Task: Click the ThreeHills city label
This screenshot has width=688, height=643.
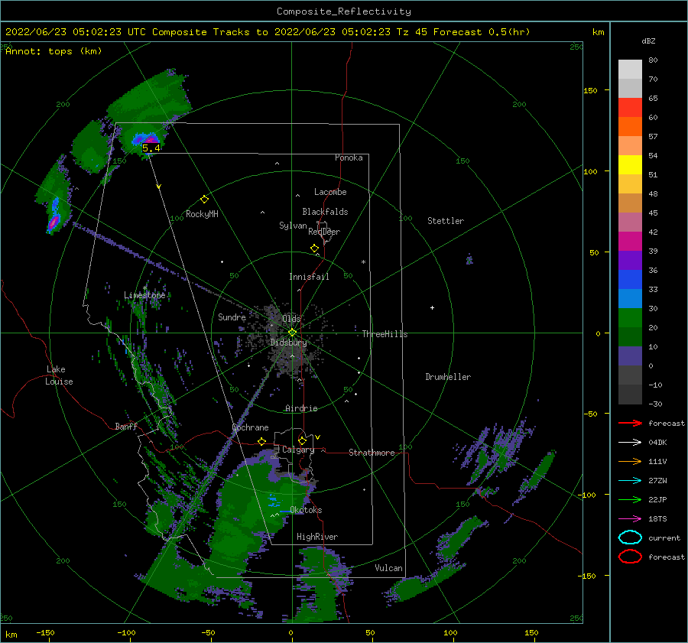Action: tap(385, 334)
